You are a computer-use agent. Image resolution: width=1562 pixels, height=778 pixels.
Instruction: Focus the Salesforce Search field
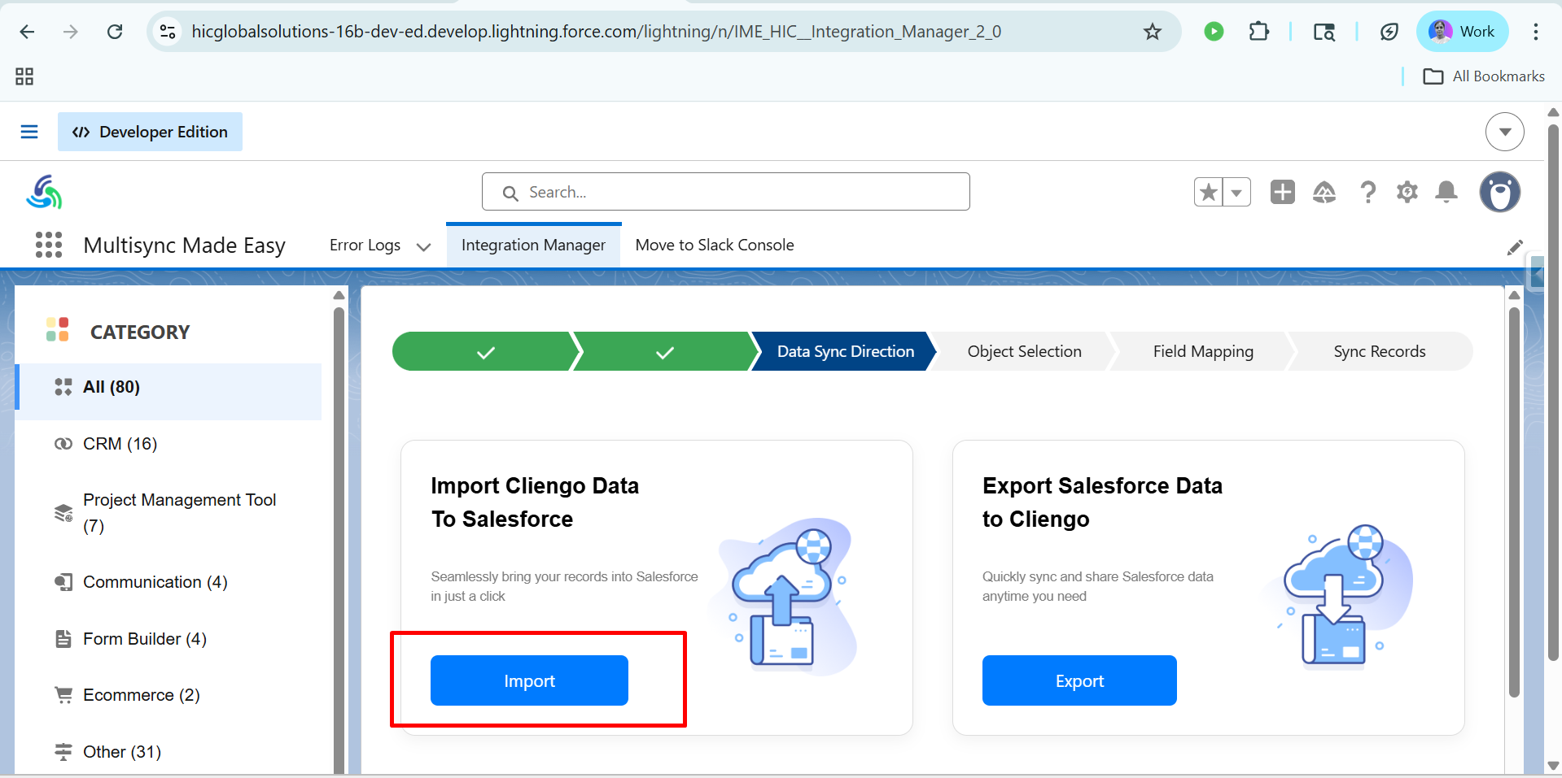click(x=725, y=192)
